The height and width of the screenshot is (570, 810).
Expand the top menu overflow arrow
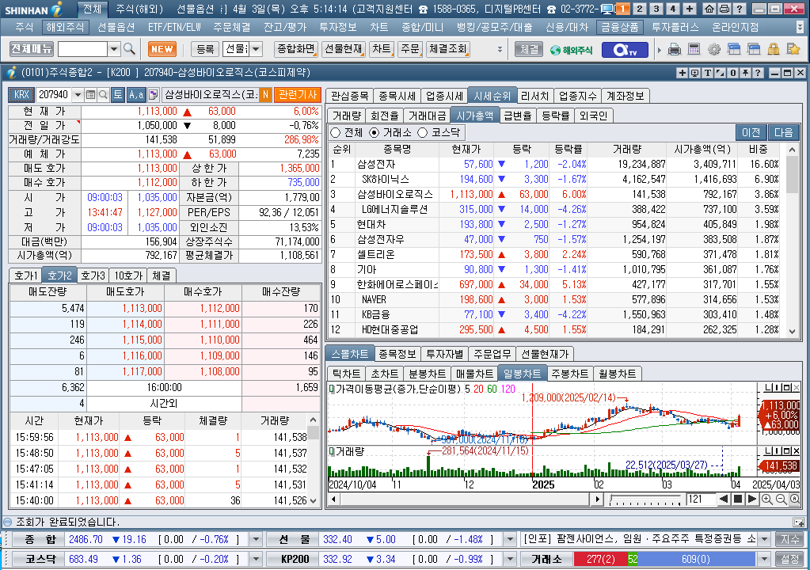coord(800,27)
